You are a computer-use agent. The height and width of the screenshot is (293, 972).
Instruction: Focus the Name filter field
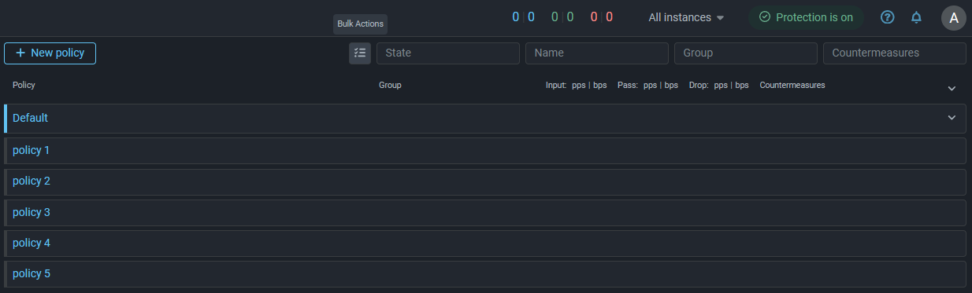pyautogui.click(x=597, y=53)
